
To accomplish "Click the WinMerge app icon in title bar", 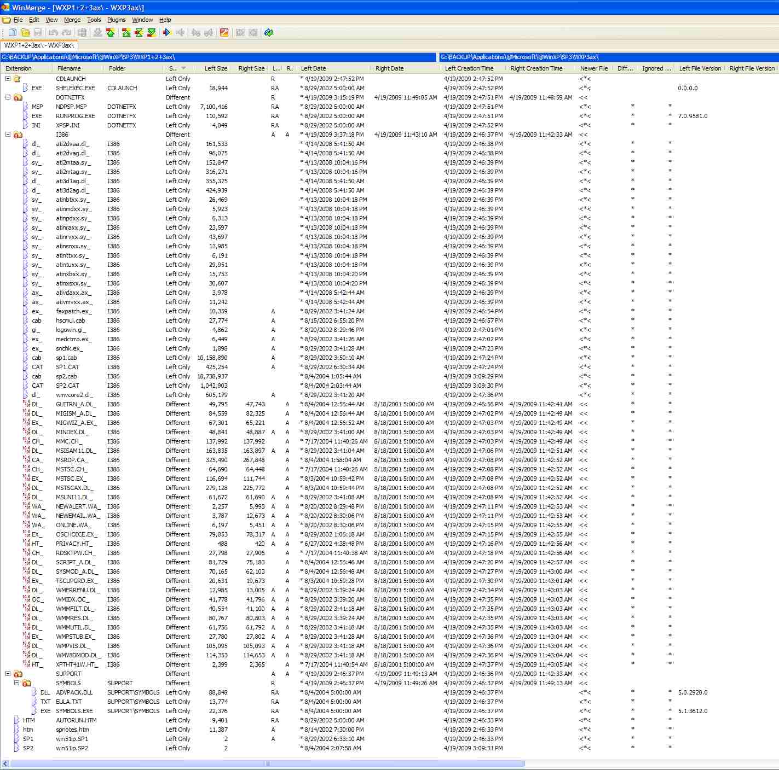I will 4,8.
